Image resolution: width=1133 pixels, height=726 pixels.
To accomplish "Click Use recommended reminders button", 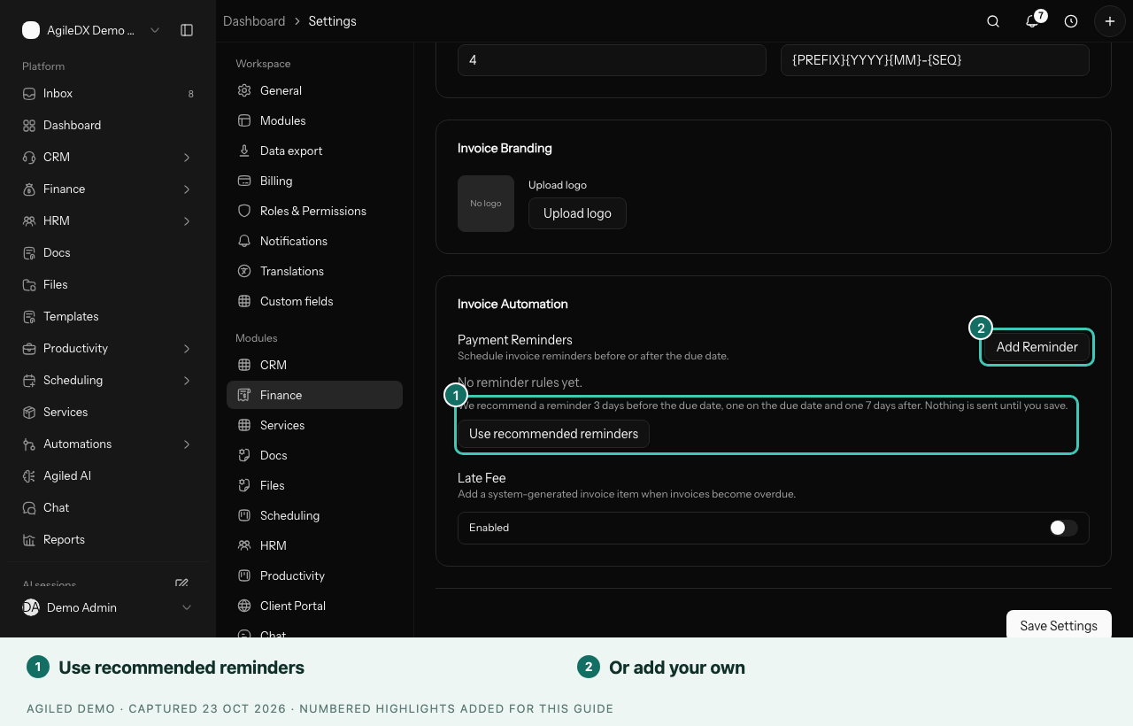I will coord(553,434).
